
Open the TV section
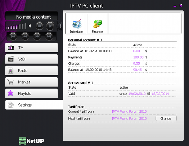(31, 48)
